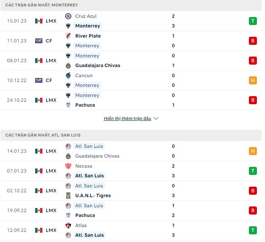Screen dimensions: 265x242
Task: Click the green T badge for 12.09.22
Action: point(252,230)
